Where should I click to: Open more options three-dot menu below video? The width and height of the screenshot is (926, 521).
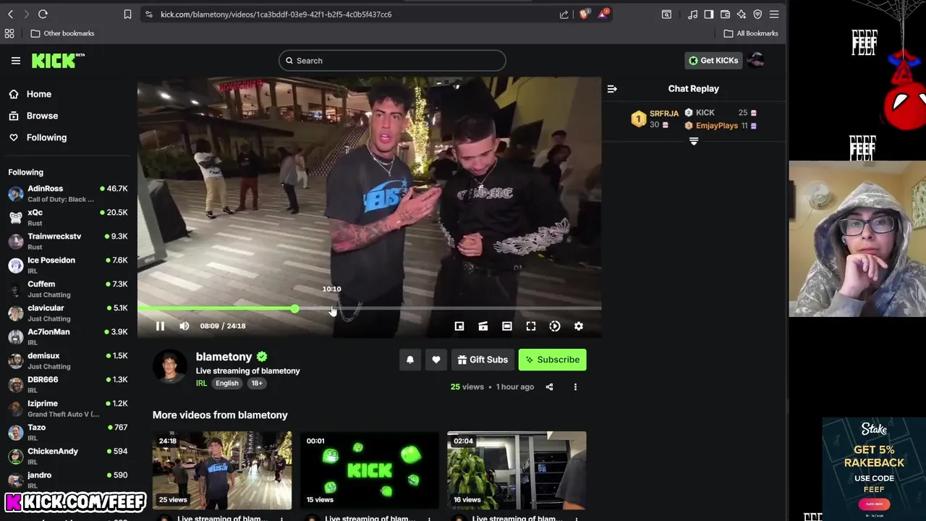pyautogui.click(x=575, y=387)
